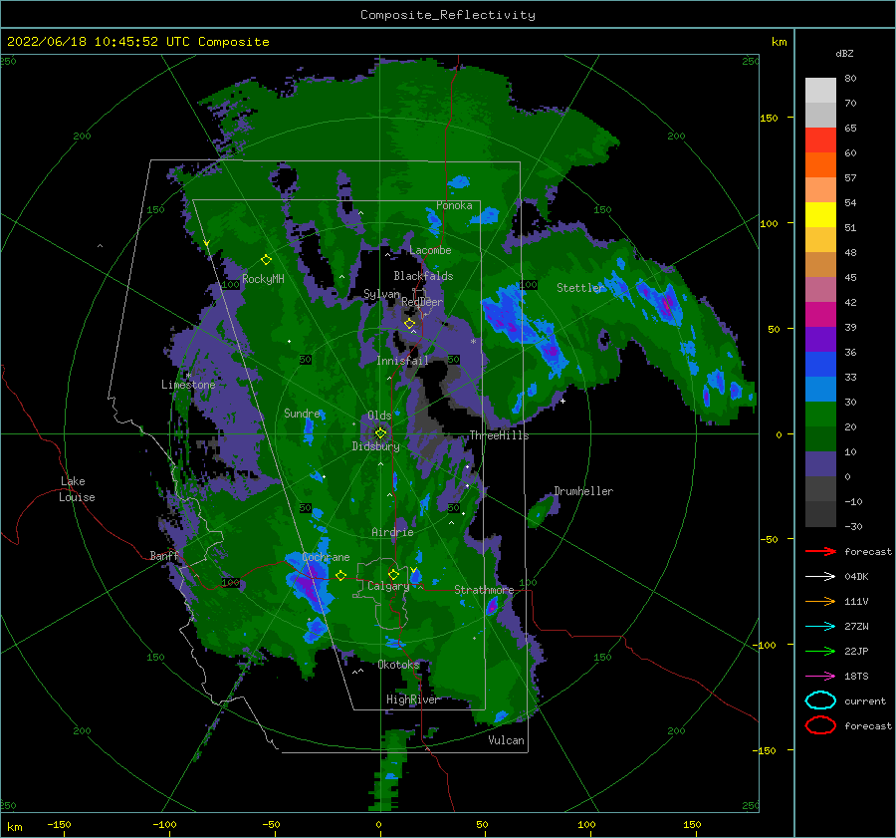The height and width of the screenshot is (838, 896).
Task: Click the Vulcan label
Action: [x=506, y=740]
